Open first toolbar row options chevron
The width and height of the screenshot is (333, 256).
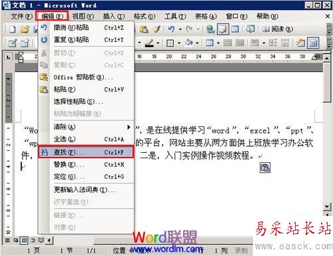[329, 29]
